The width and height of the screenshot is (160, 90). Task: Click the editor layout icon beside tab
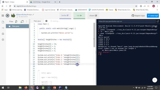[x=46, y=21]
